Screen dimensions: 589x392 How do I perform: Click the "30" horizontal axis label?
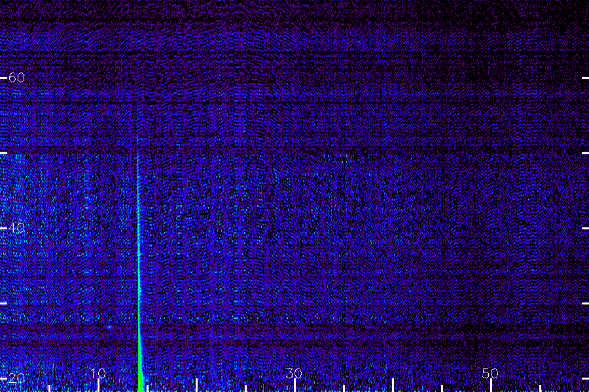click(294, 373)
